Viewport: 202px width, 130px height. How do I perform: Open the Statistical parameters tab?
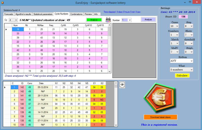pyautogui.click(x=43, y=14)
